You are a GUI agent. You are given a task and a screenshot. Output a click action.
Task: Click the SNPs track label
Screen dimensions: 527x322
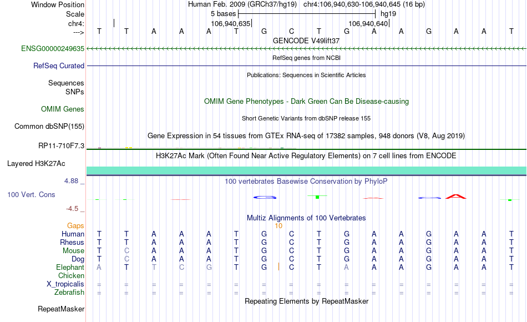[x=75, y=92]
